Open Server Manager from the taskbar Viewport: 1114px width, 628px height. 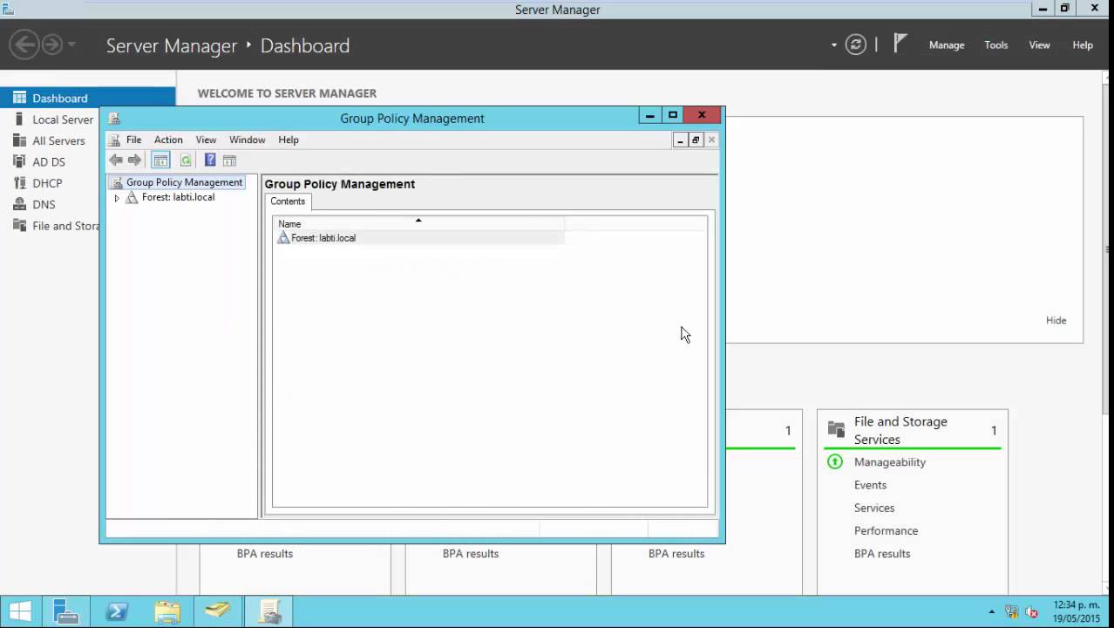(66, 612)
